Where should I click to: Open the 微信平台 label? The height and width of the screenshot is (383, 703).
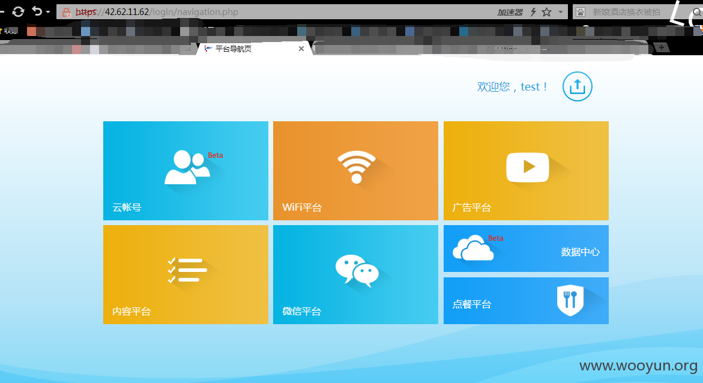pyautogui.click(x=302, y=311)
